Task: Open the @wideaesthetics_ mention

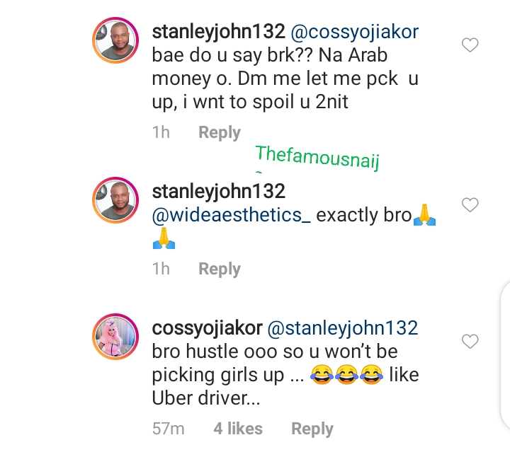Action: [x=231, y=215]
